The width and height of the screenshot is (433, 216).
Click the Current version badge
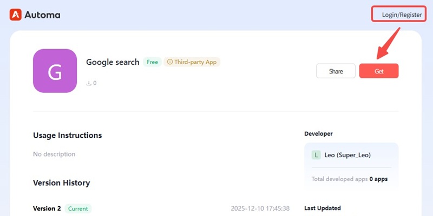78,208
